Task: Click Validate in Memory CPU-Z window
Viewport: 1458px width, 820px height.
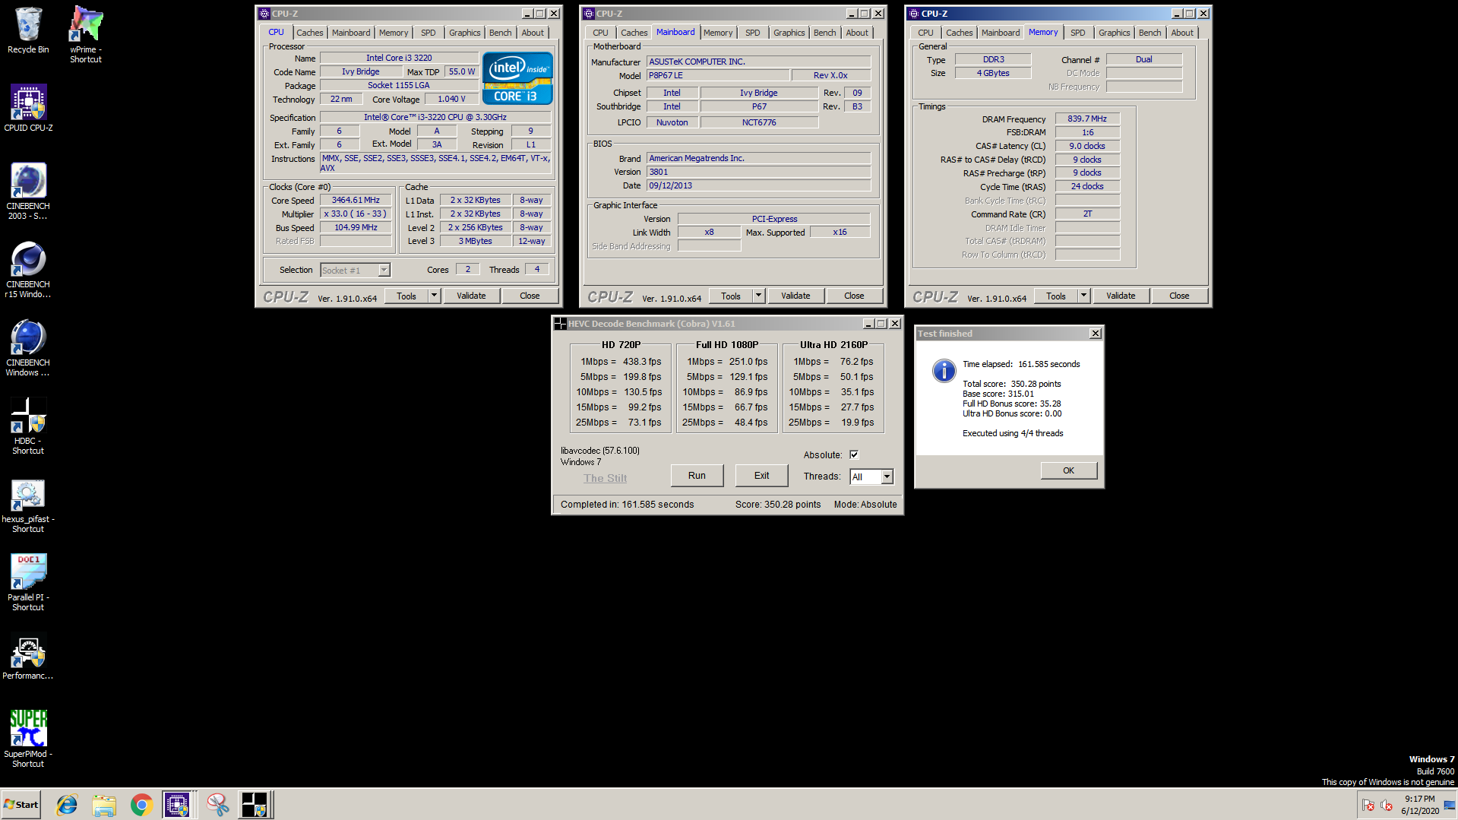Action: coord(1121,296)
